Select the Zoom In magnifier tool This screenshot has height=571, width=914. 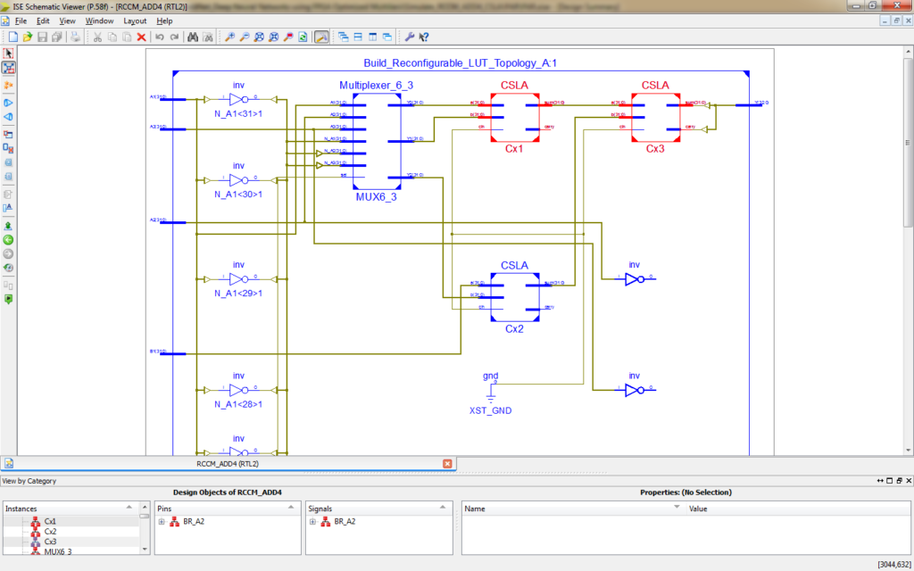pos(231,37)
